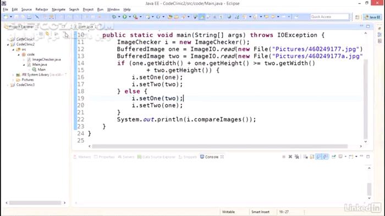The image size is (385, 216).
Task: Click the Debug bug icon in toolbar
Action: [x=114, y=16]
